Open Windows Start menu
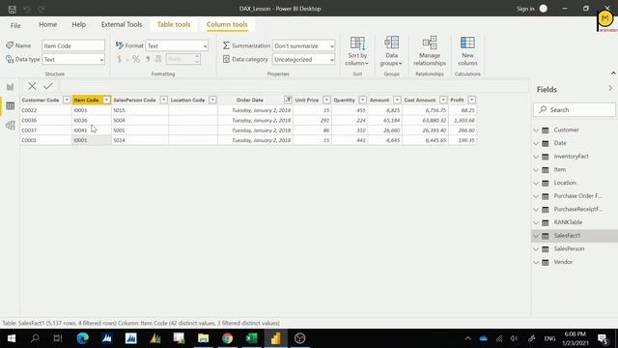 pyautogui.click(x=12, y=338)
